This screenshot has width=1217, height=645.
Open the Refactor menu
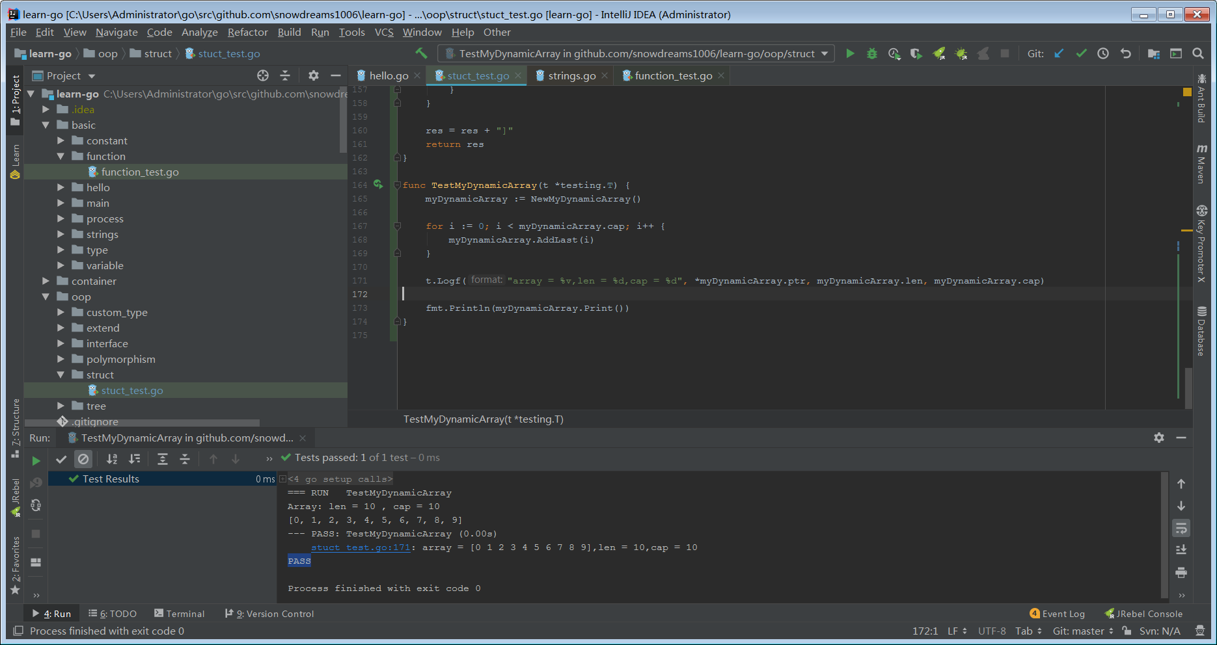click(x=247, y=32)
